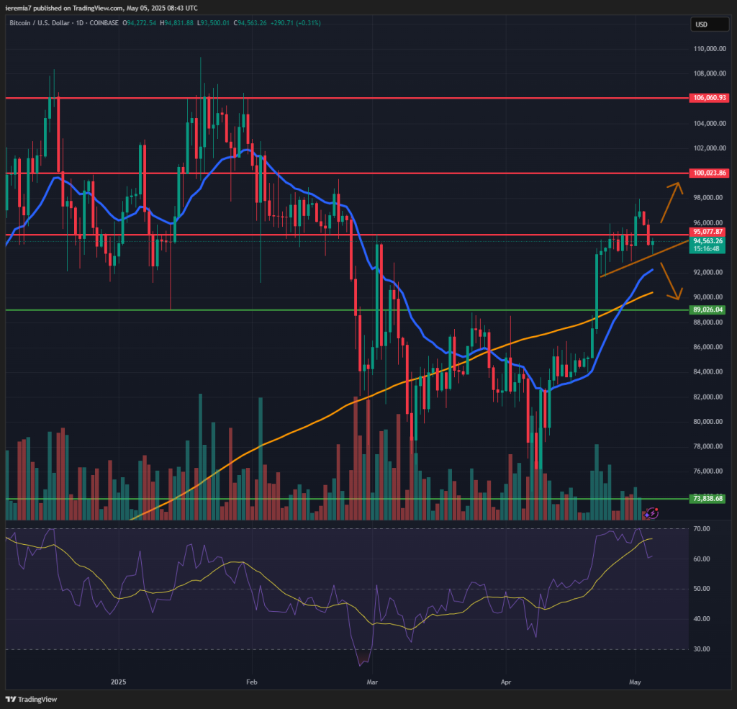Image resolution: width=737 pixels, height=709 pixels.
Task: Open the USD currency selector
Action: [x=709, y=24]
